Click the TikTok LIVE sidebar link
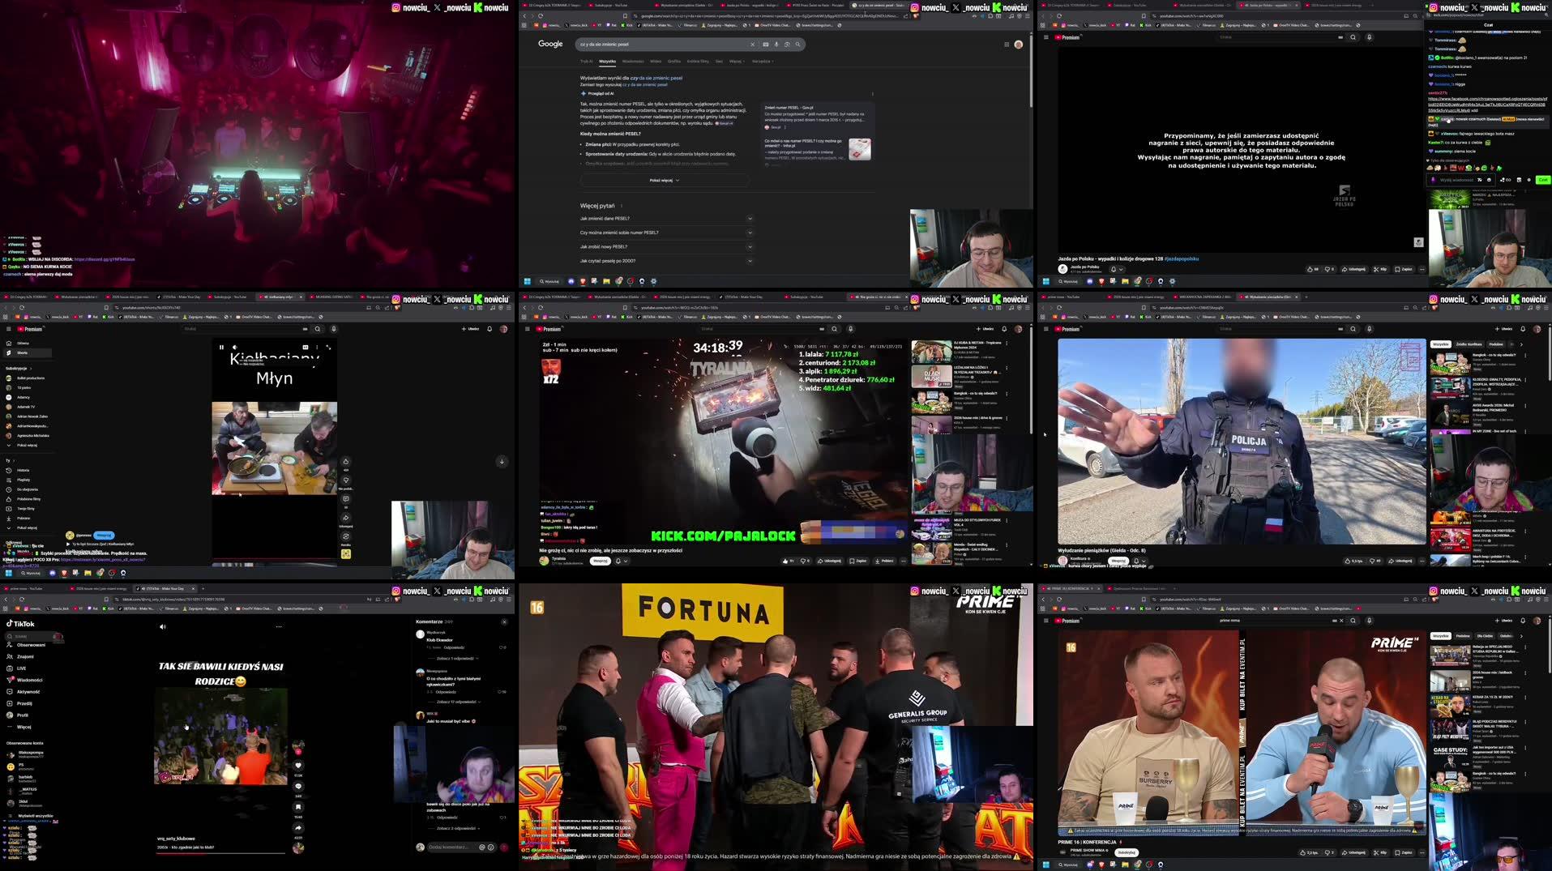Viewport: 1552px width, 871px height. [x=21, y=668]
